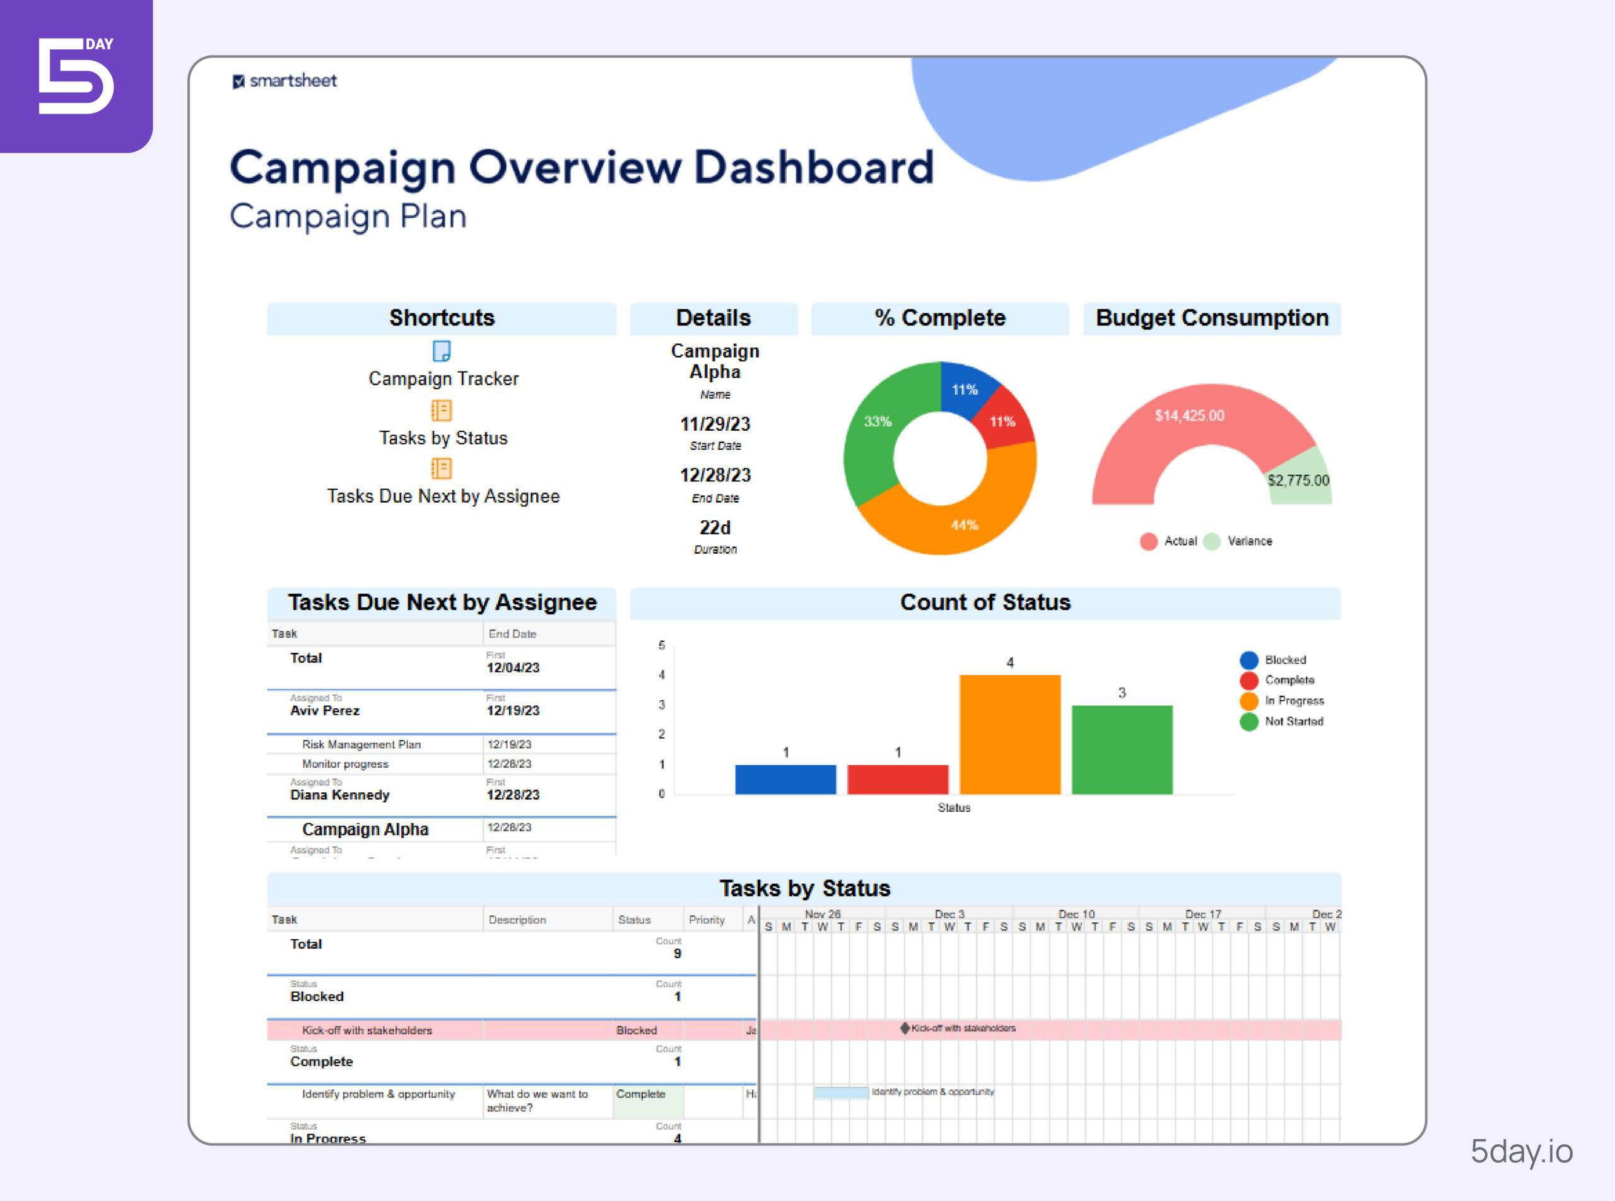Click the Variance legend color dot

coord(1211,542)
